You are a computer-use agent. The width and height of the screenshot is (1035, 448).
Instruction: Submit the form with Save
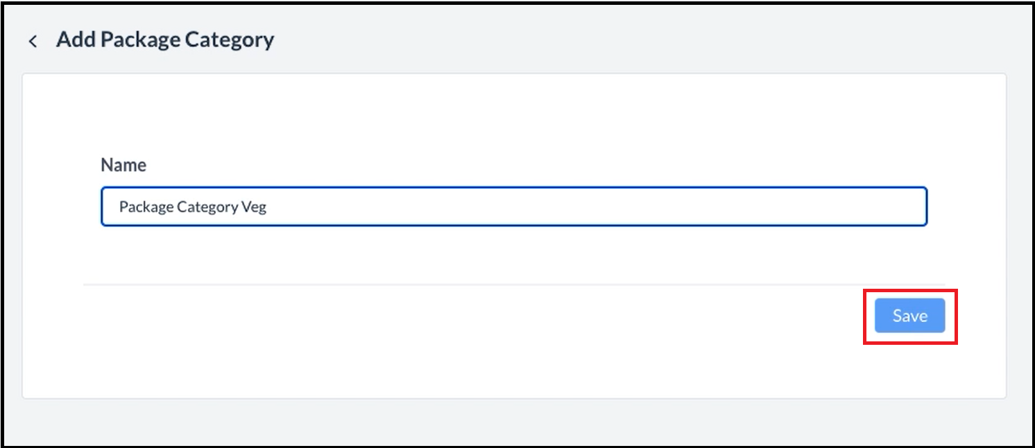coord(909,316)
